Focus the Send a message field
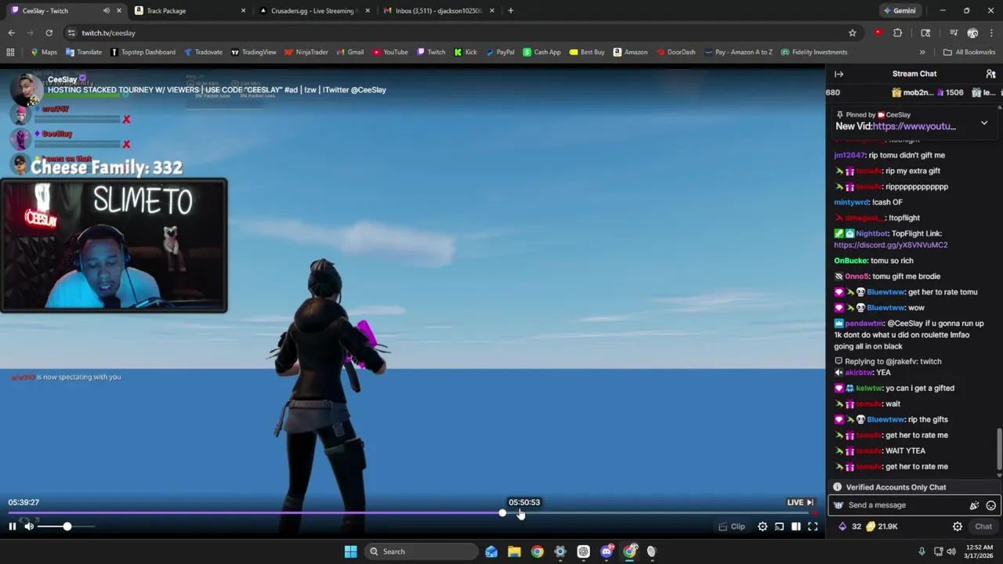 click(901, 505)
